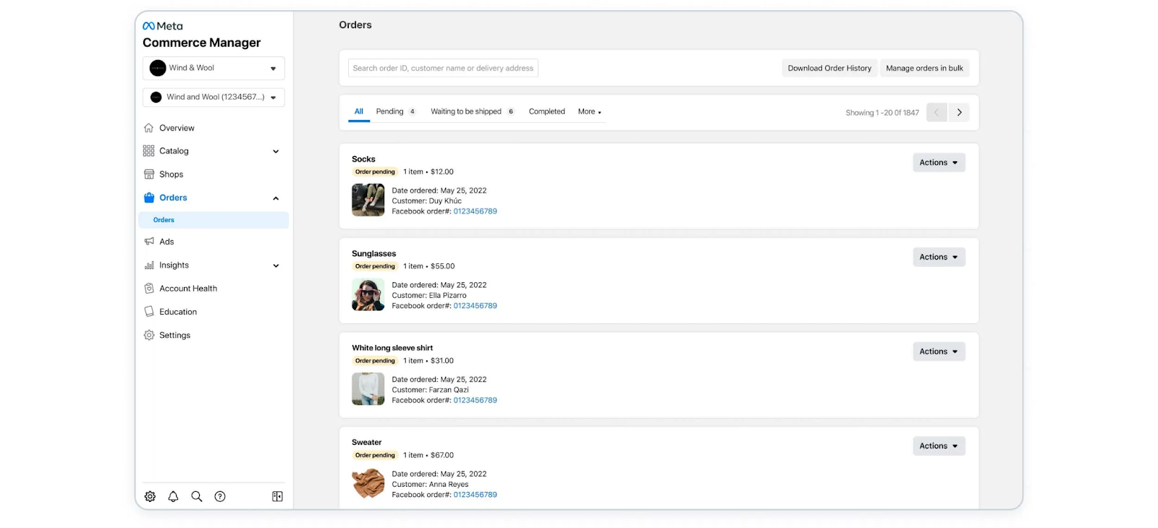Viewport: 1158px width, 528px height.
Task: Switch to the Pending tab
Action: pyautogui.click(x=390, y=111)
